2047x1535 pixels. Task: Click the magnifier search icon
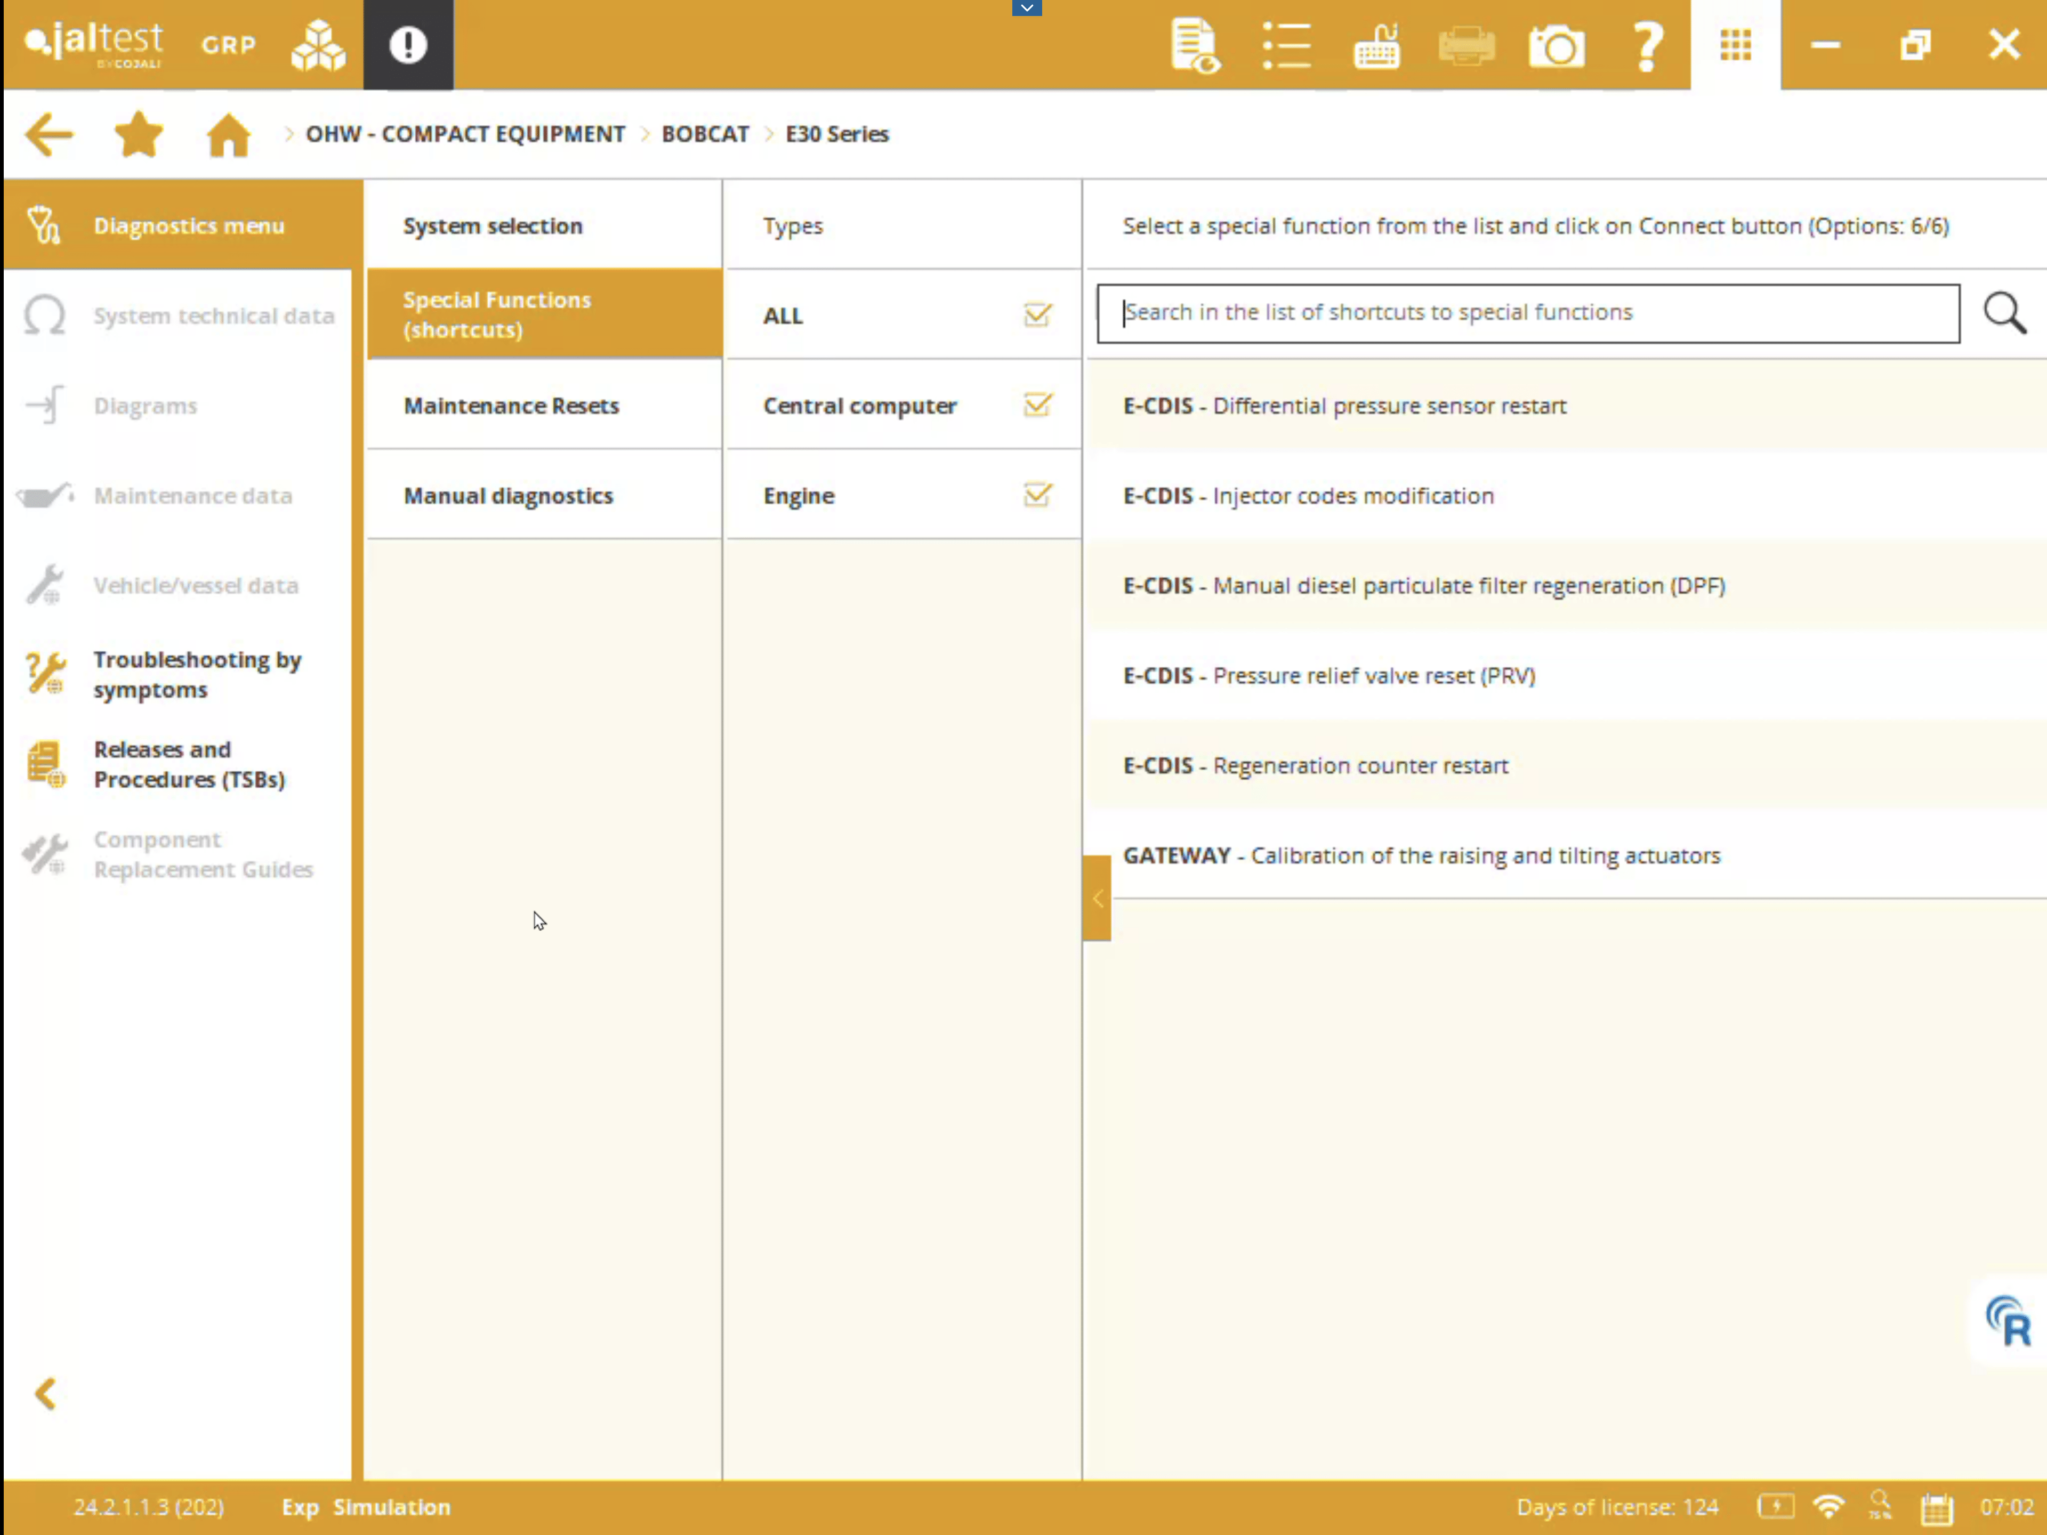[2003, 313]
